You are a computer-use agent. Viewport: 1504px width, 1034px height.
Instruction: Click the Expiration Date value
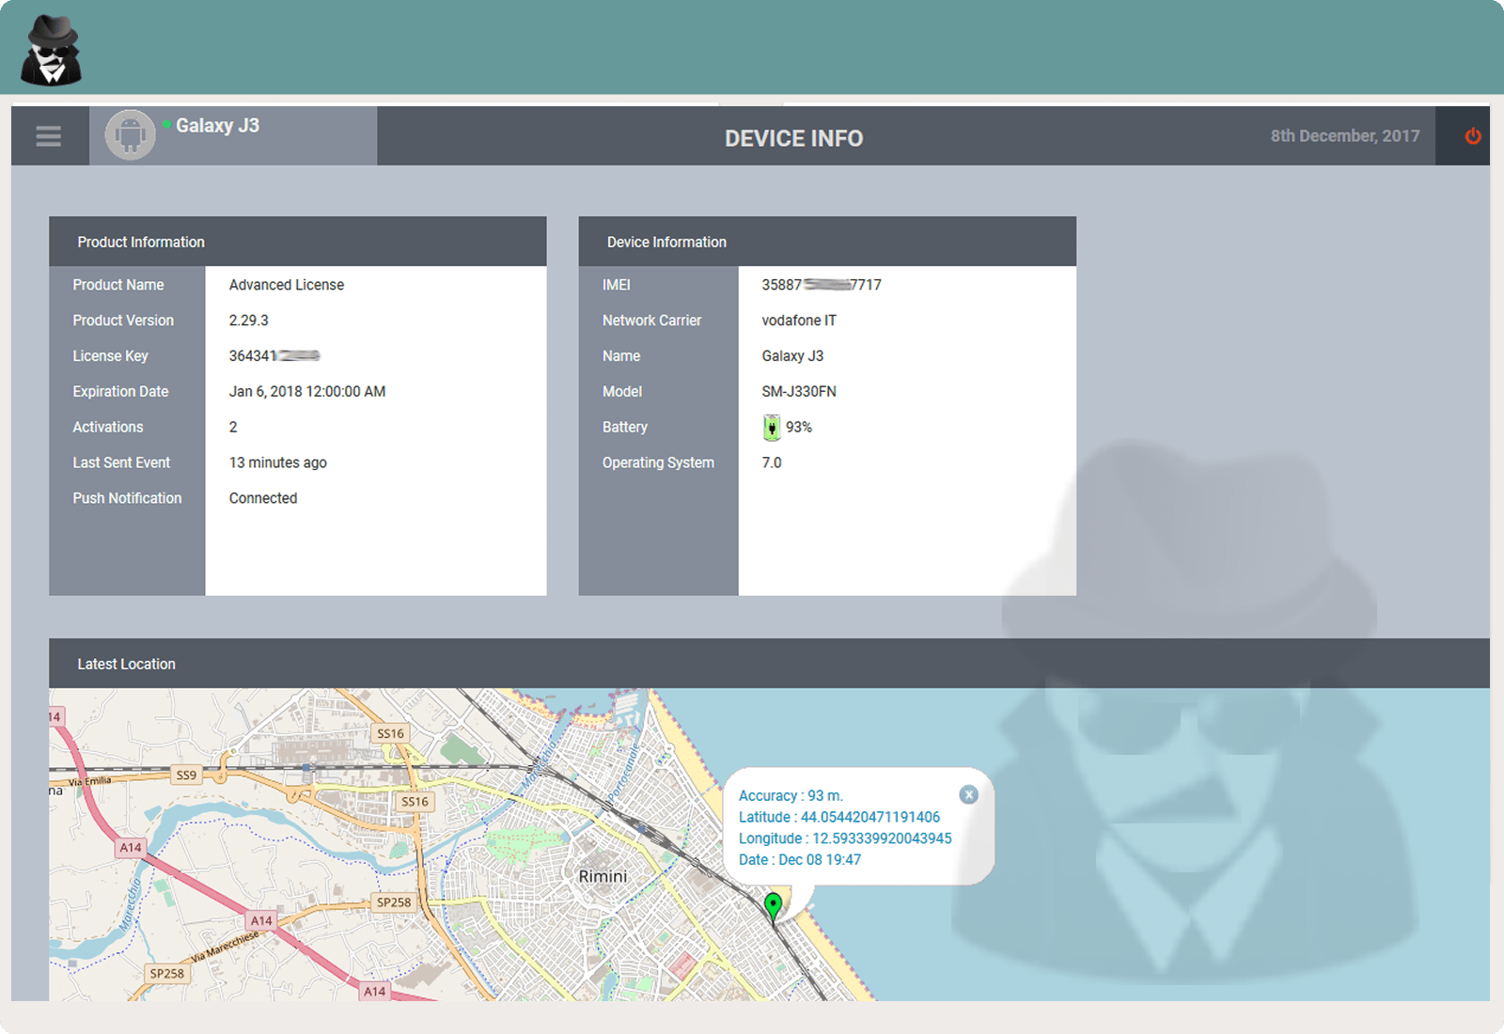(x=307, y=391)
